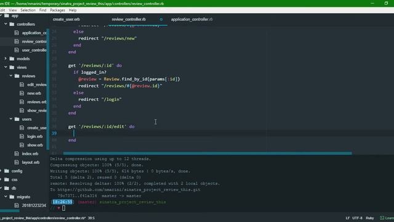This screenshot has height=222, width=394.
Task: Collapse the views folder chevron
Action: pos(6,67)
